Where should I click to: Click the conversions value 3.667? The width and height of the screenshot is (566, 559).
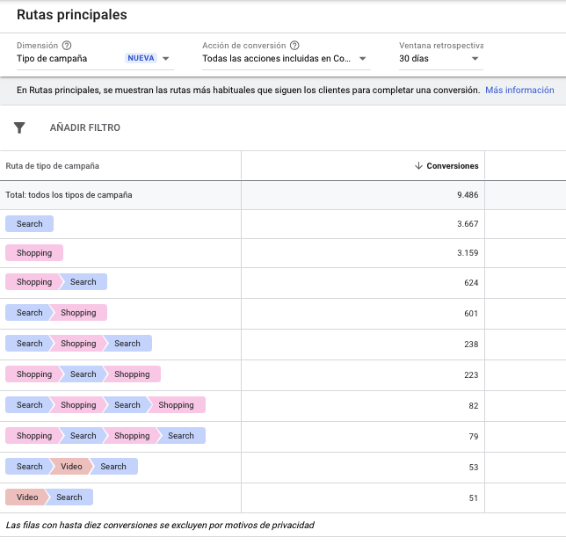coord(468,224)
